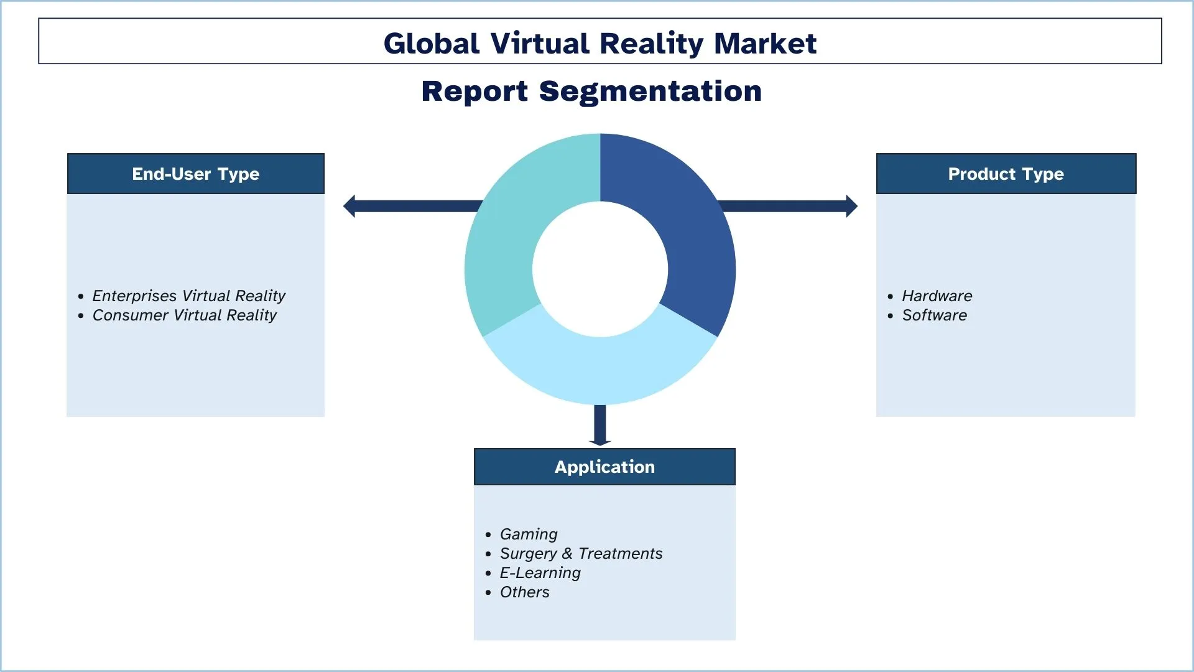This screenshot has width=1194, height=672.
Task: Click Enterprises Virtual Reality list item
Action: coord(188,296)
